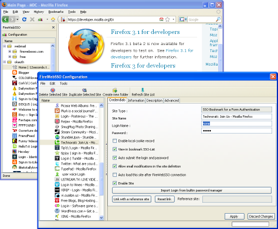Click the Discard Changes button
The width and height of the screenshot is (278, 229).
point(261,216)
